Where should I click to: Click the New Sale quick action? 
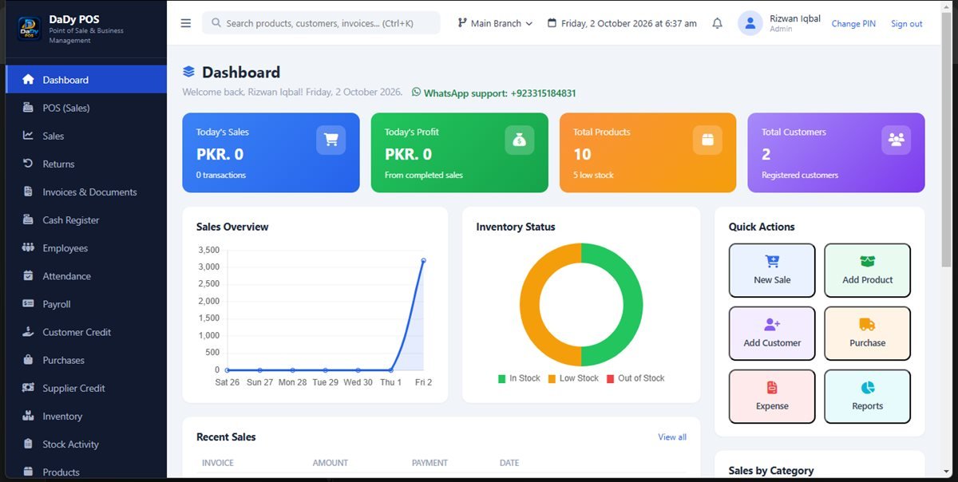coord(772,271)
